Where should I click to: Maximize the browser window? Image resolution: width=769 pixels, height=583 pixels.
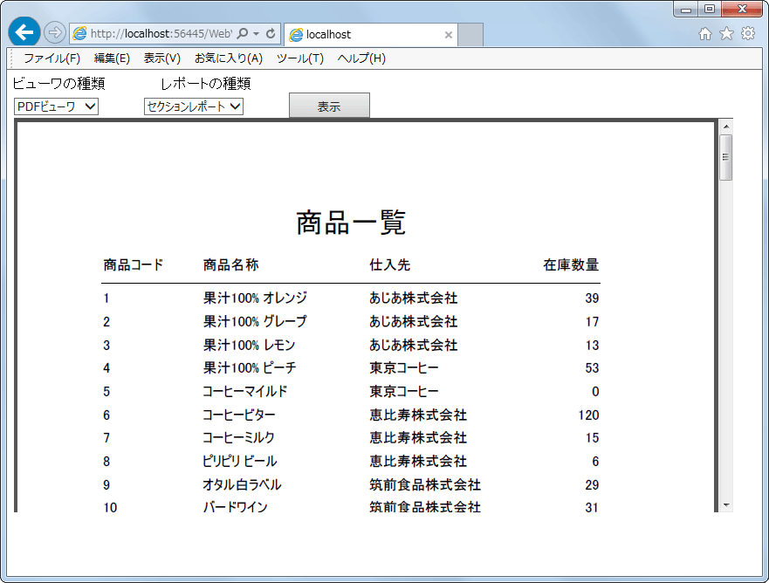pyautogui.click(x=709, y=9)
